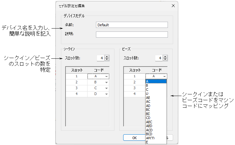The image size is (235, 145).
Task: Choose option BCD in beads code list
Action: [156, 134]
